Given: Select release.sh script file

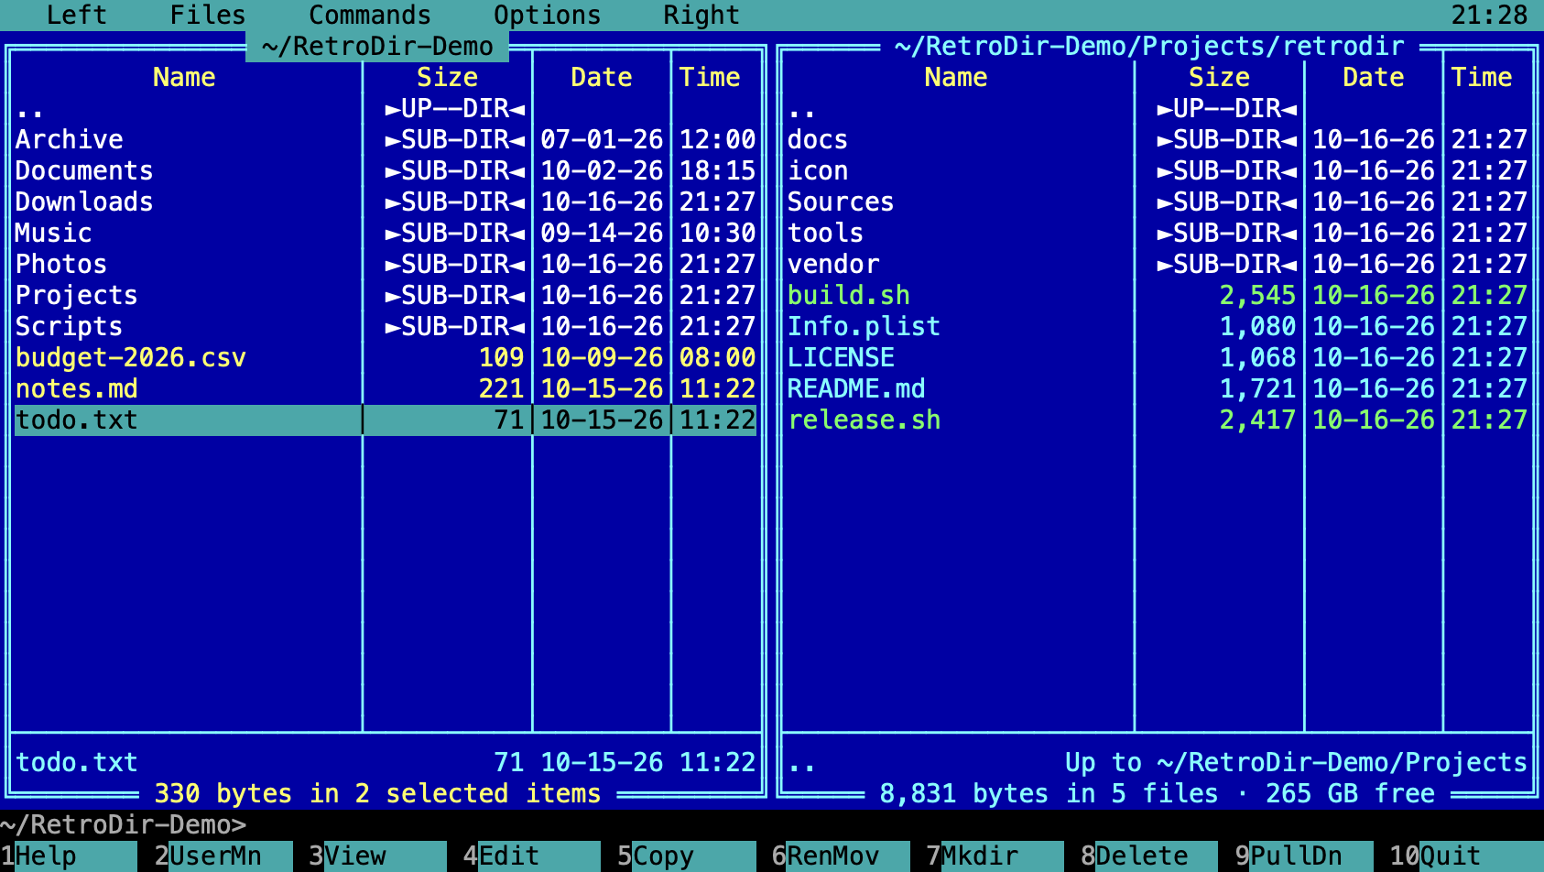Looking at the screenshot, I should click(1158, 420).
